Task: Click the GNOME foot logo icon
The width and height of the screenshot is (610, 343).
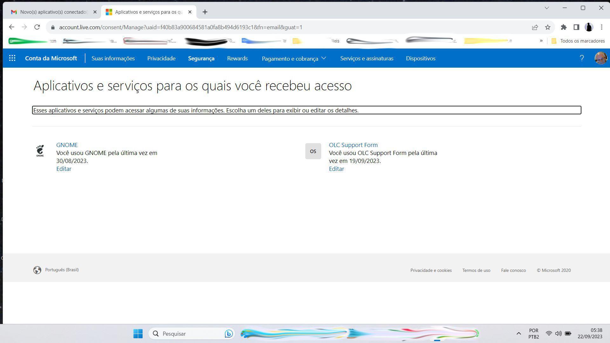Action: tap(40, 151)
